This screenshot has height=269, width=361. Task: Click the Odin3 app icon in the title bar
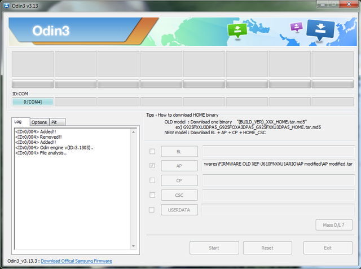click(7, 6)
